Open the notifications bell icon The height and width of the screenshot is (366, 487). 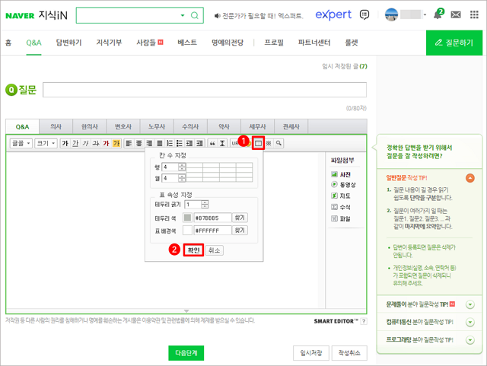[x=437, y=15]
